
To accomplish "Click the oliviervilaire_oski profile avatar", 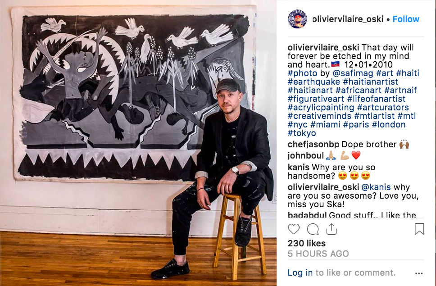I will coord(298,19).
